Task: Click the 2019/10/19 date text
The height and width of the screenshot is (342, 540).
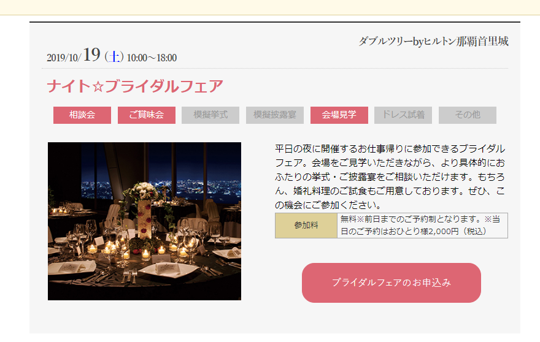Action: pos(74,55)
